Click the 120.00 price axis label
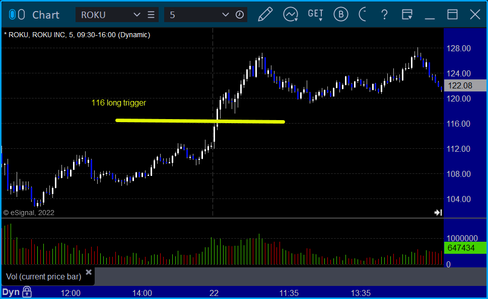This screenshot has width=488, height=299. pyautogui.click(x=458, y=98)
